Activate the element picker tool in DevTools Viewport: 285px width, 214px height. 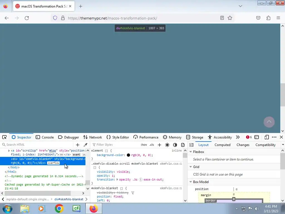click(x=4, y=137)
